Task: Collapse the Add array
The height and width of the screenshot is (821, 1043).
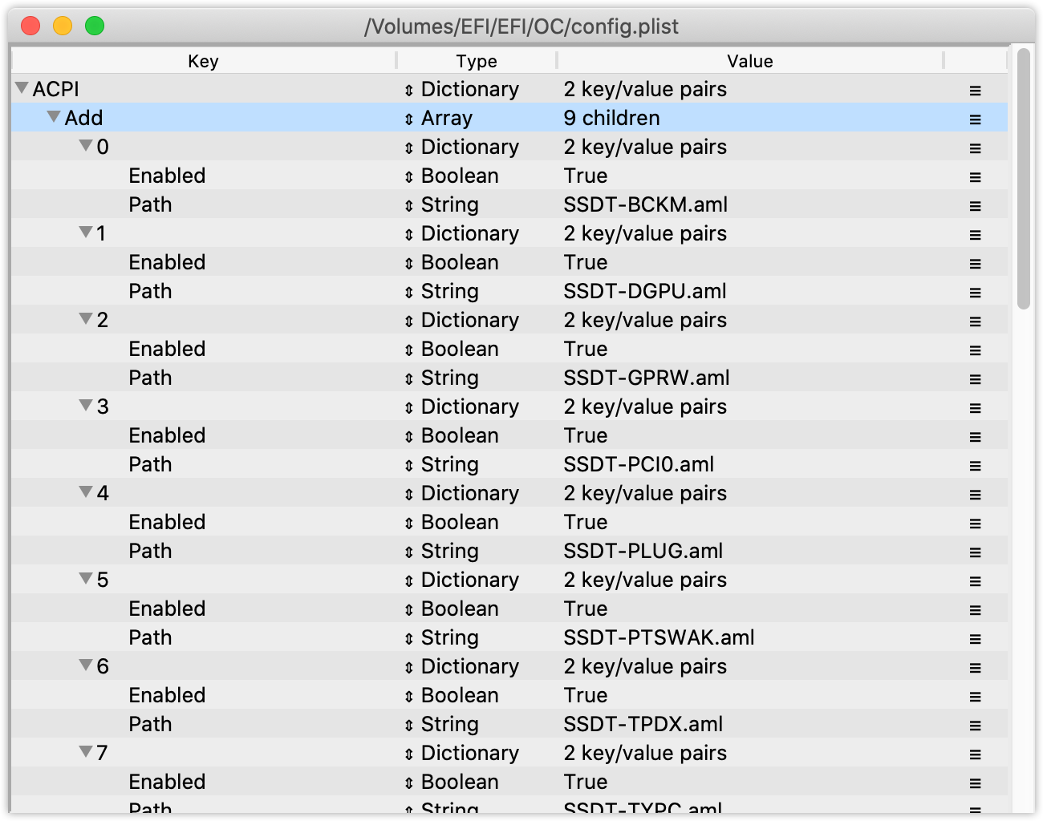Action: click(x=53, y=117)
